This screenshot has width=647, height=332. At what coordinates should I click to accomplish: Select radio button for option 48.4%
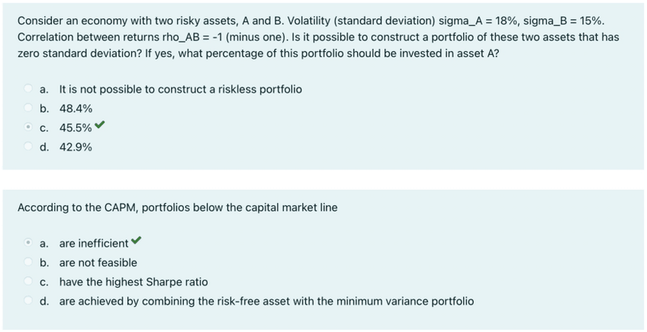(29, 109)
